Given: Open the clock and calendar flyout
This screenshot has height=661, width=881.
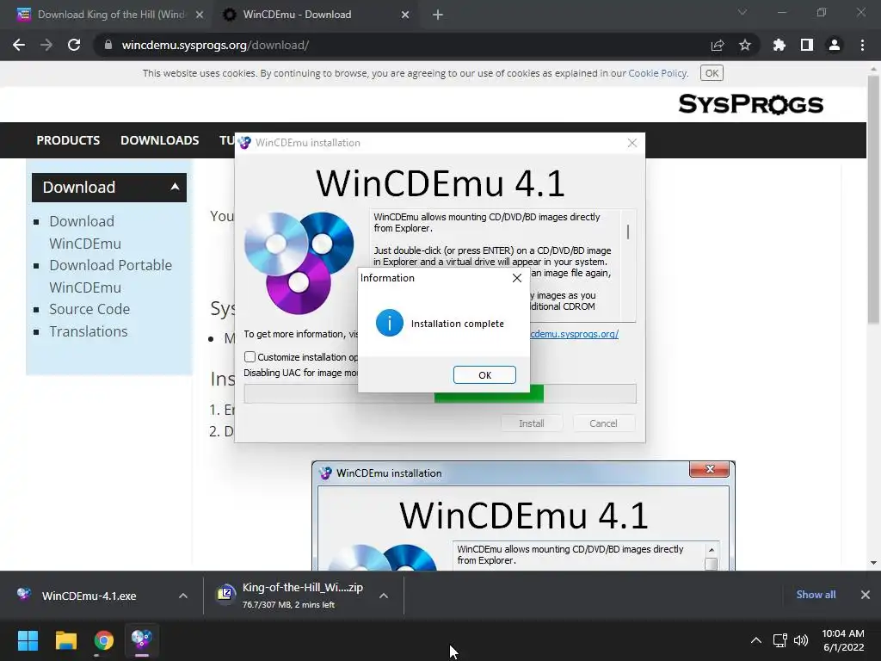Looking at the screenshot, I should pyautogui.click(x=843, y=640).
